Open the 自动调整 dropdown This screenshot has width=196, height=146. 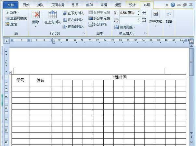pos(125,27)
